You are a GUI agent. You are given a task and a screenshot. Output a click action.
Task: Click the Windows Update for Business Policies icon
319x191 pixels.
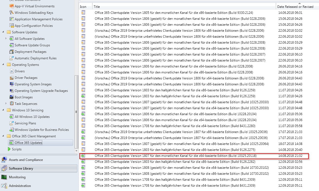point(12,130)
